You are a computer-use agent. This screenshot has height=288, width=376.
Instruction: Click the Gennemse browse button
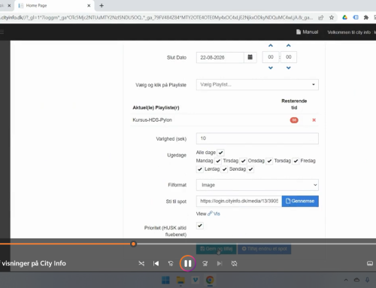(x=300, y=201)
